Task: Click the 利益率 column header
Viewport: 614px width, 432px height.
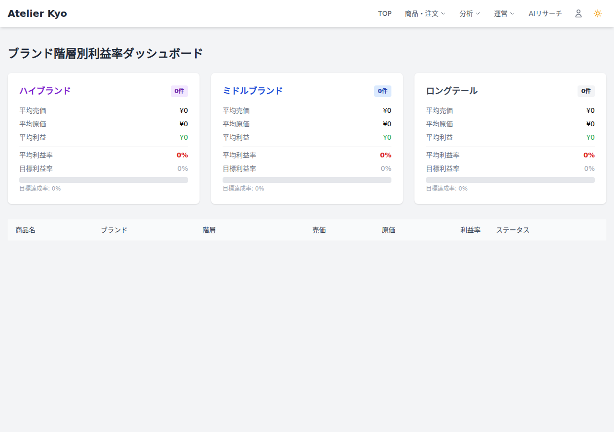Action: (x=471, y=230)
